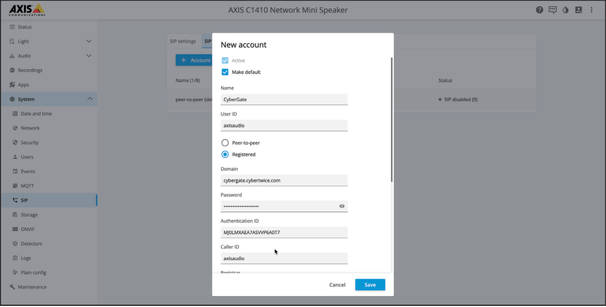
Task: Toggle the contrast theme icon
Action: [565, 10]
